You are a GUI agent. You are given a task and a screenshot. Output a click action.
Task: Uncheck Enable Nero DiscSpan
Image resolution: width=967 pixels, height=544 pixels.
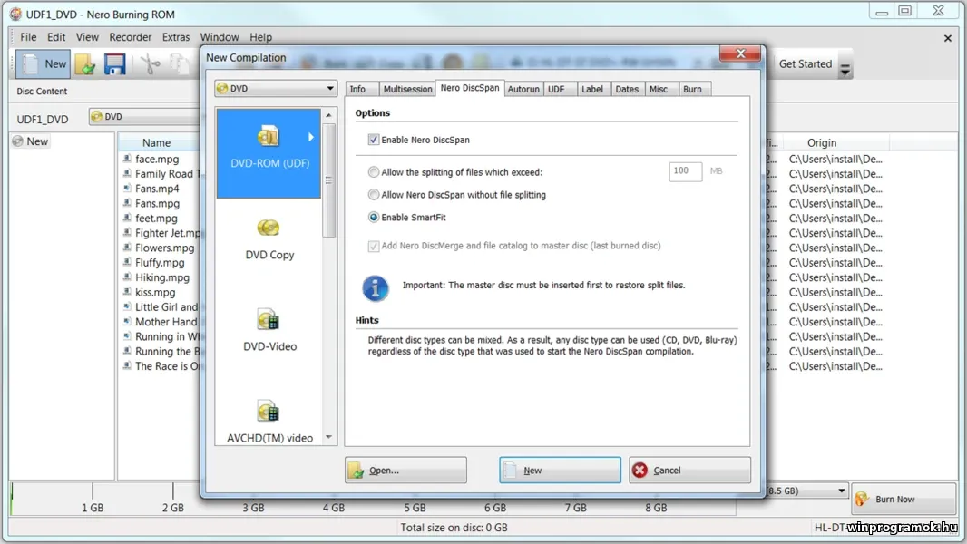[x=373, y=140]
